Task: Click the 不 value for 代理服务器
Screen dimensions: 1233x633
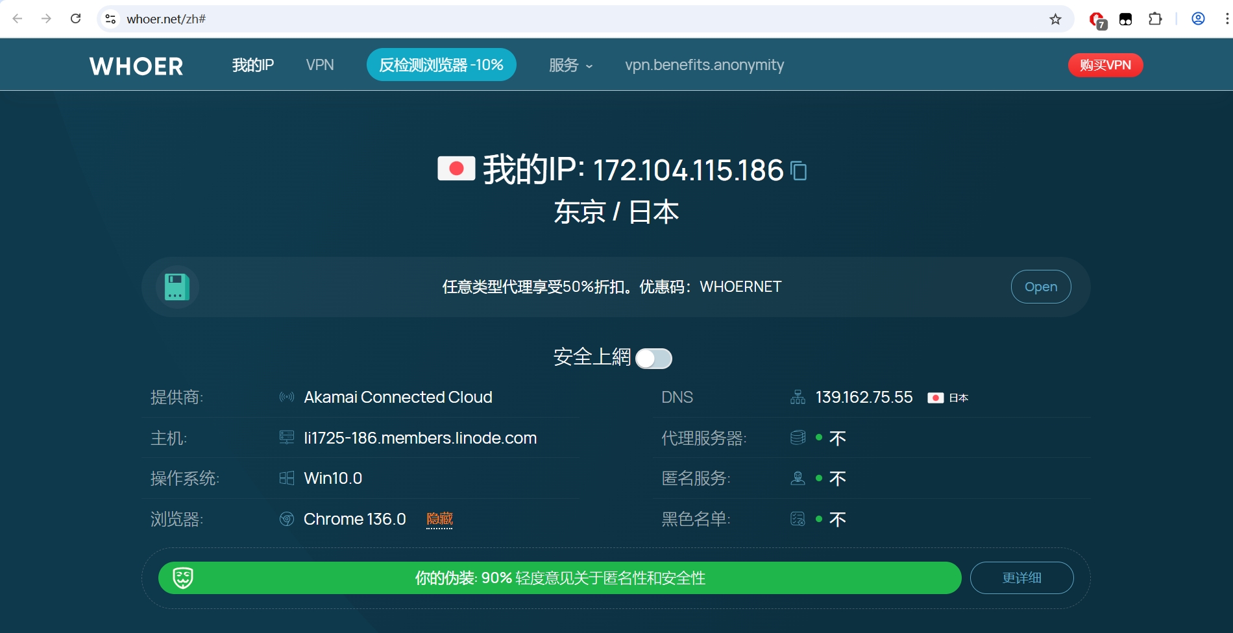Action: [x=838, y=438]
